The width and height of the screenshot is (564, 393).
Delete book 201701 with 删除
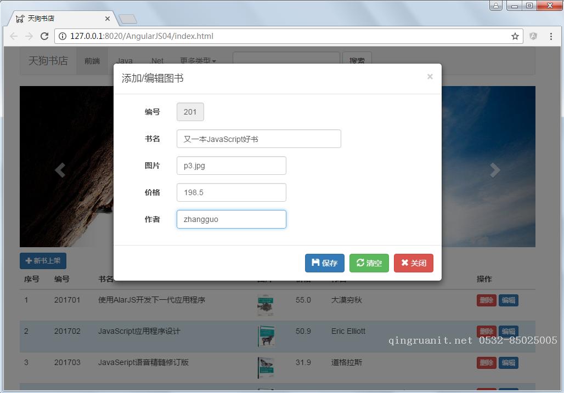coord(486,300)
